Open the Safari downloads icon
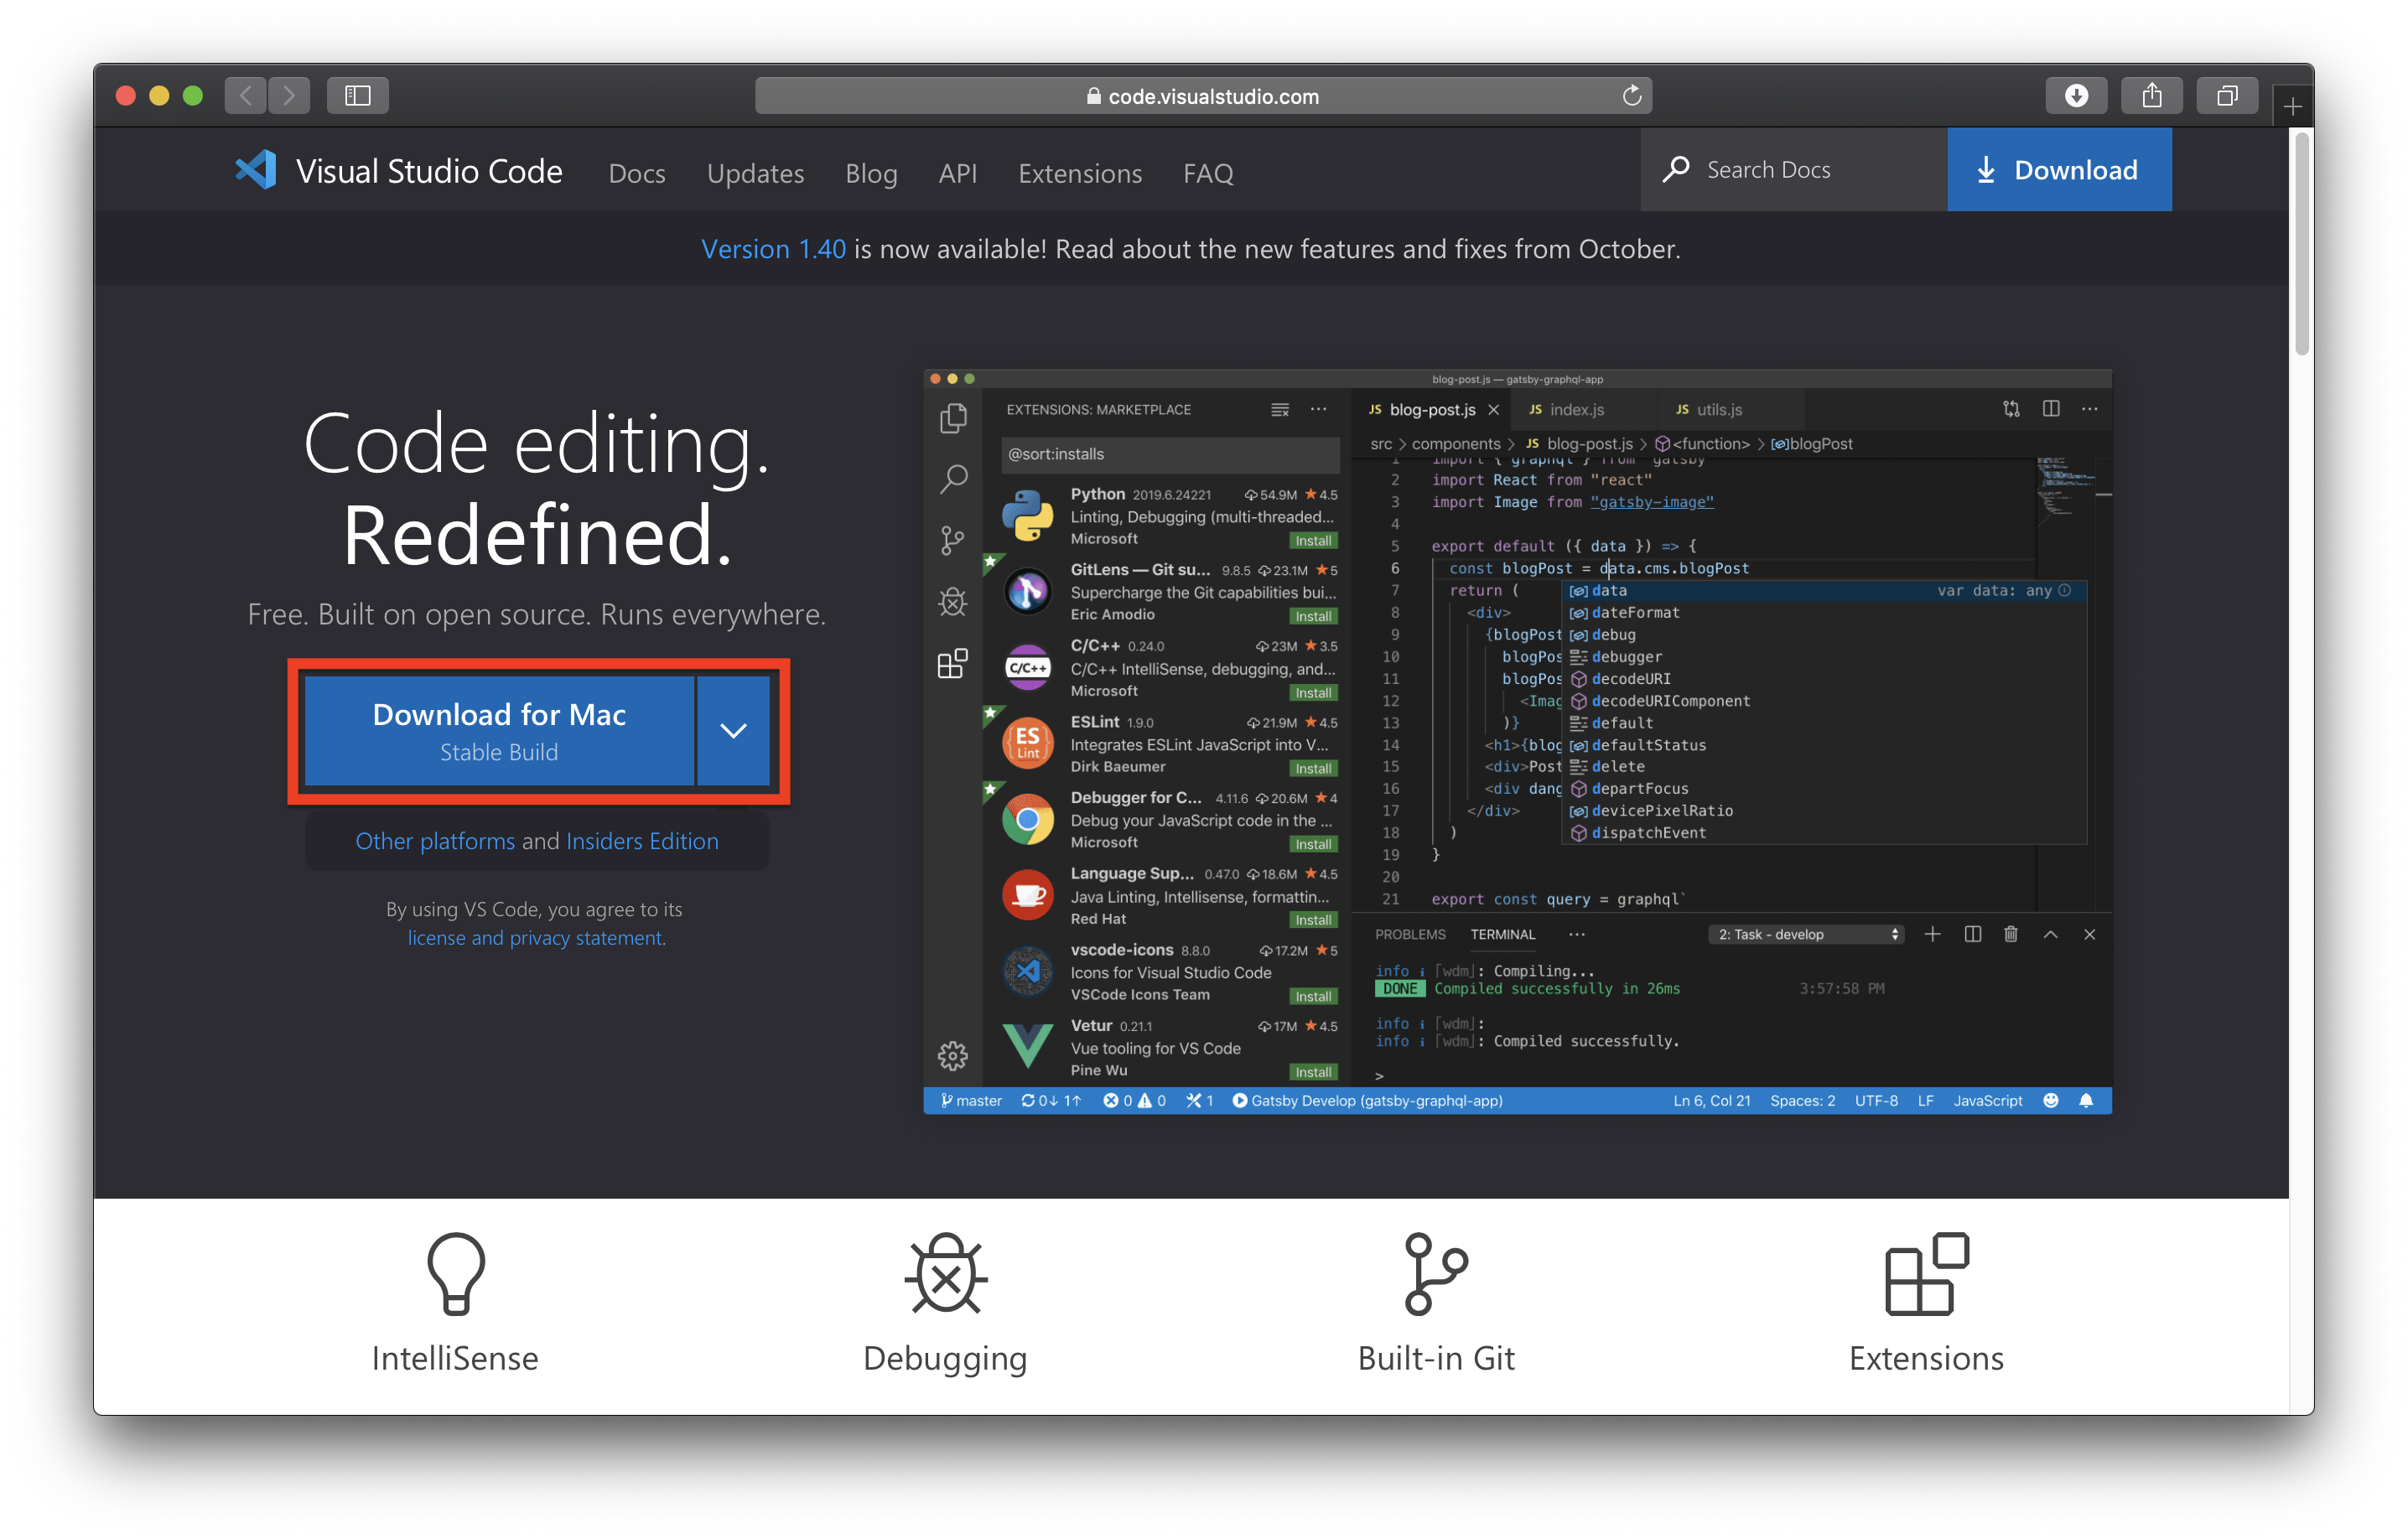This screenshot has height=1539, width=2408. (x=2076, y=96)
